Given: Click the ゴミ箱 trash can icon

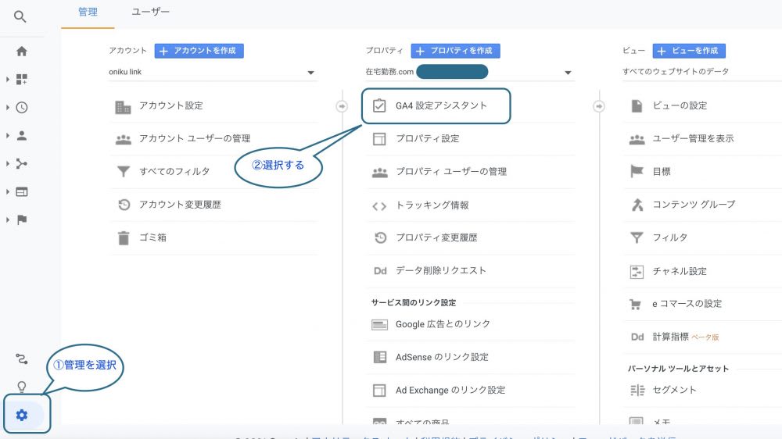Looking at the screenshot, I should coord(124,238).
